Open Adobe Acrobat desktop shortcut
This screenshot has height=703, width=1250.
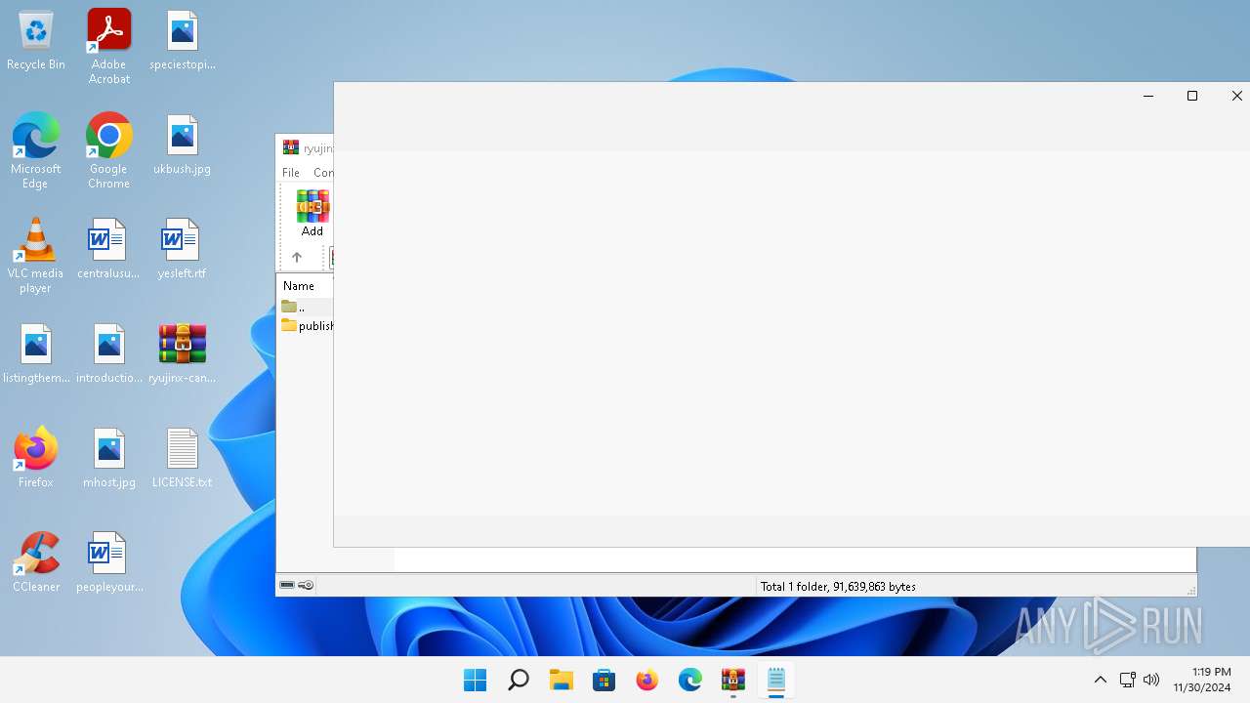(x=109, y=46)
